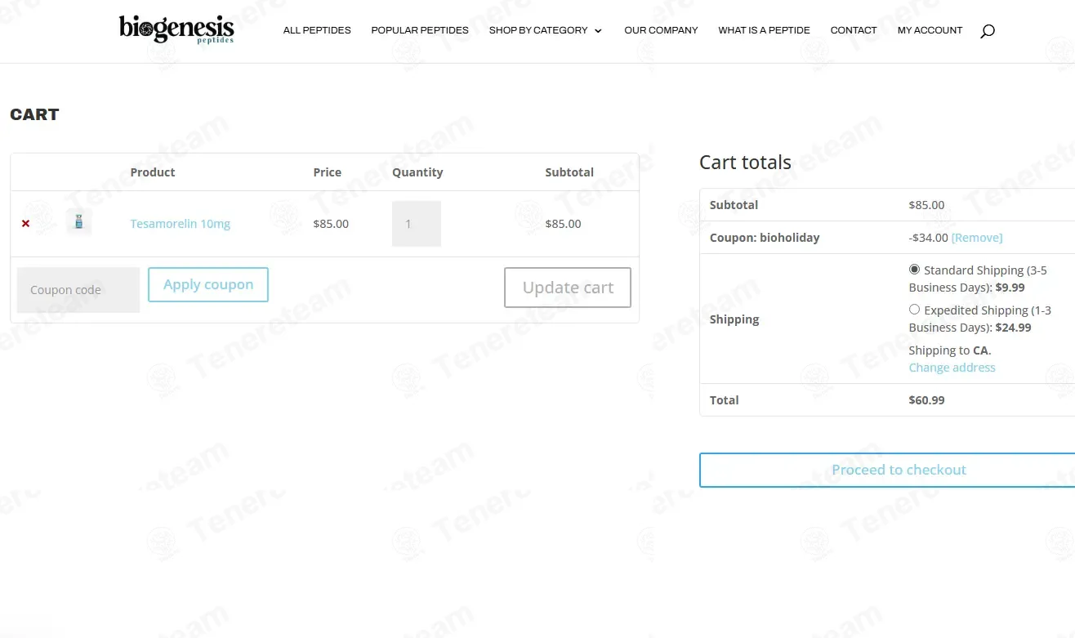Open Our Company menu link
The width and height of the screenshot is (1075, 638).
tap(661, 30)
